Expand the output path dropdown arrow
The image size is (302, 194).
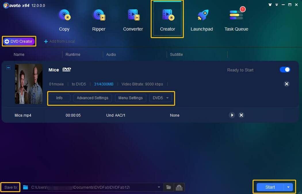159,187
